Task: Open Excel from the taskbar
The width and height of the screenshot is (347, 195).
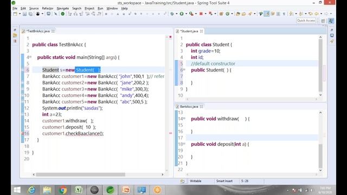Action: coord(79,190)
